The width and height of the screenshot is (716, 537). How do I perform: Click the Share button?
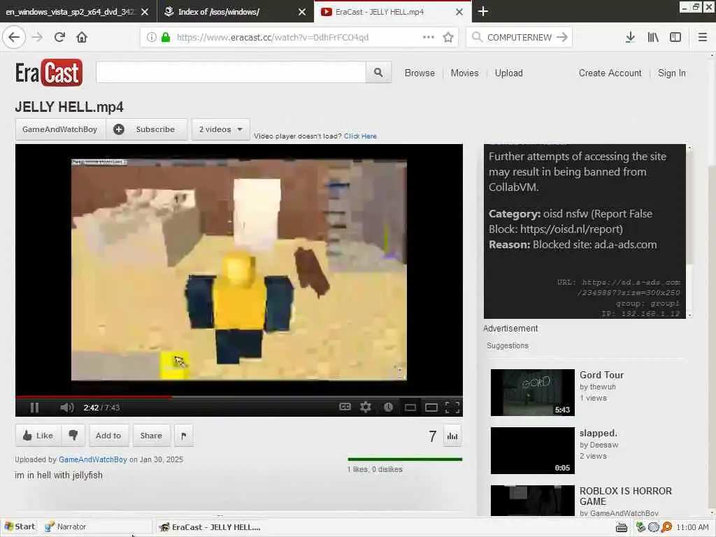151,435
